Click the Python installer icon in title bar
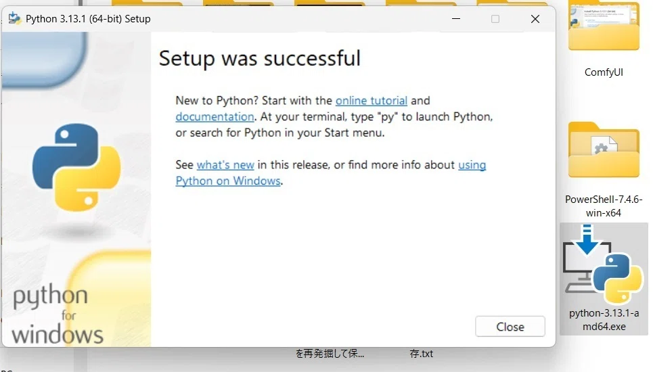The width and height of the screenshot is (653, 372). pyautogui.click(x=15, y=18)
